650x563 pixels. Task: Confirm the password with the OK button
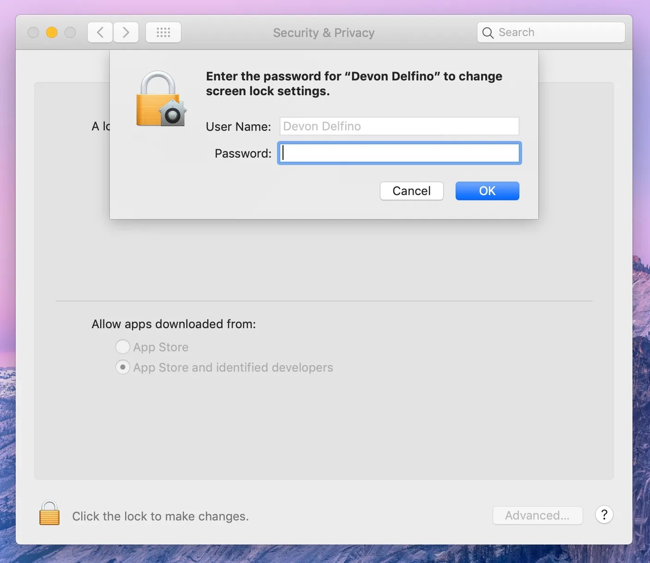(x=487, y=191)
